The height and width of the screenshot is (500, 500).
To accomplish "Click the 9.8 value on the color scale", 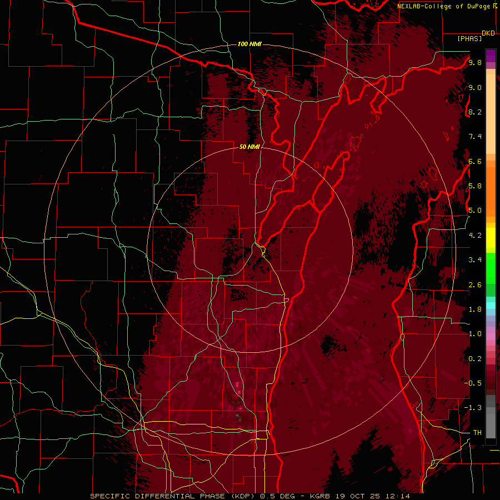I will coord(475,62).
